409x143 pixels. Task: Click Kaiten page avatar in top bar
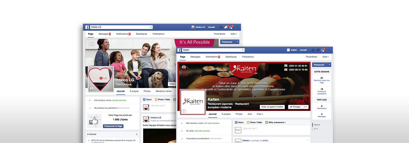pos(288,50)
